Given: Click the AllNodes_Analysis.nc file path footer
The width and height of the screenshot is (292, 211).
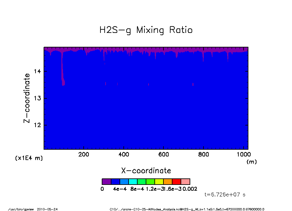Looking at the screenshot, I should [x=187, y=209].
